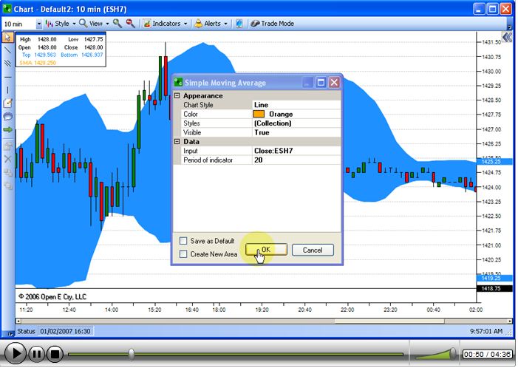Viewport: 518px width, 368px height.
Task: Select the trend line drawing tool
Action: coord(7,50)
